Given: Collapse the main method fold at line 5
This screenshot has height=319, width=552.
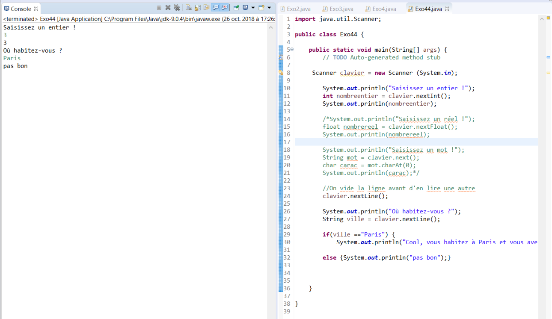Looking at the screenshot, I should tap(292, 50).
